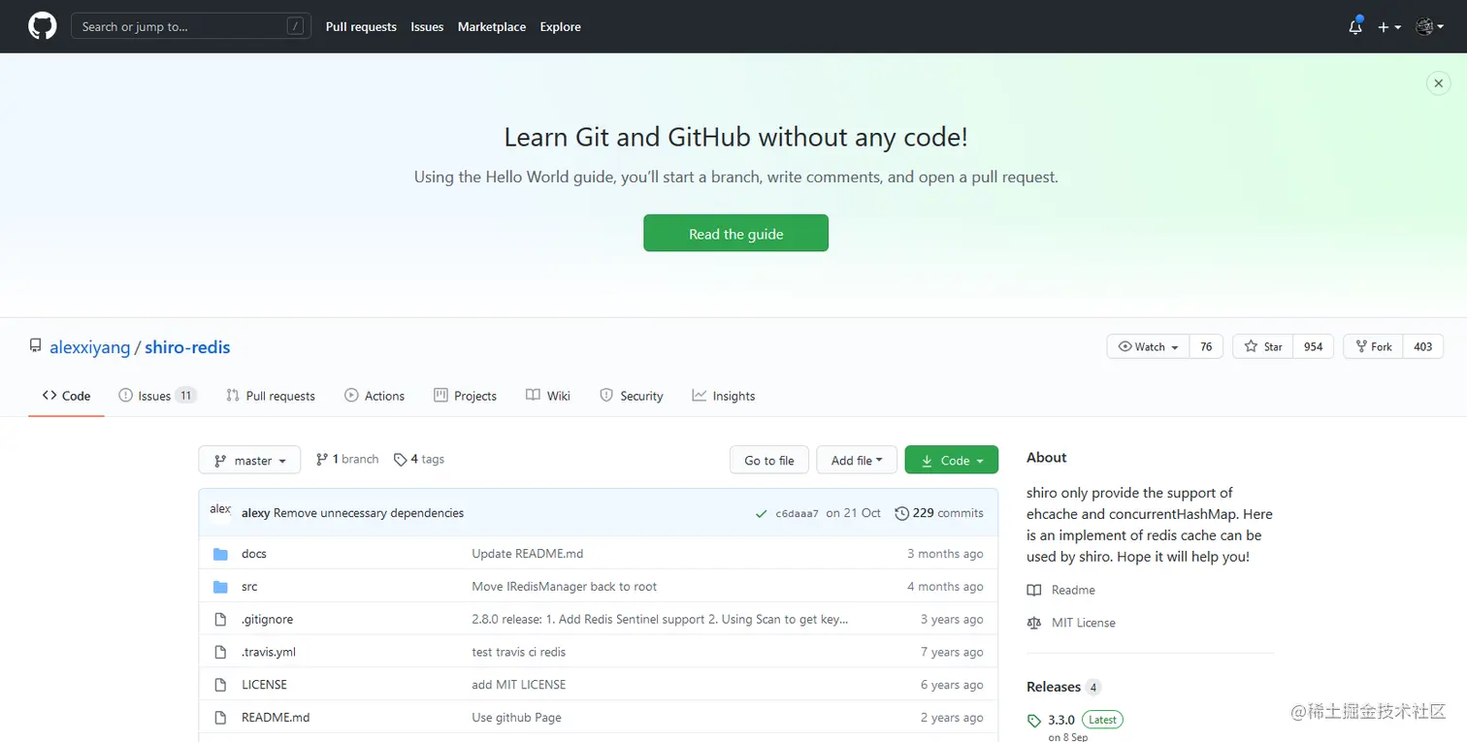This screenshot has width=1467, height=742.
Task: Open the GitHub Octocat home logo
Action: click(x=43, y=26)
